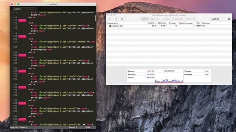236x132 pixels.
Task: Click the Sublime Text app icon in process row
Action: click(110, 26)
